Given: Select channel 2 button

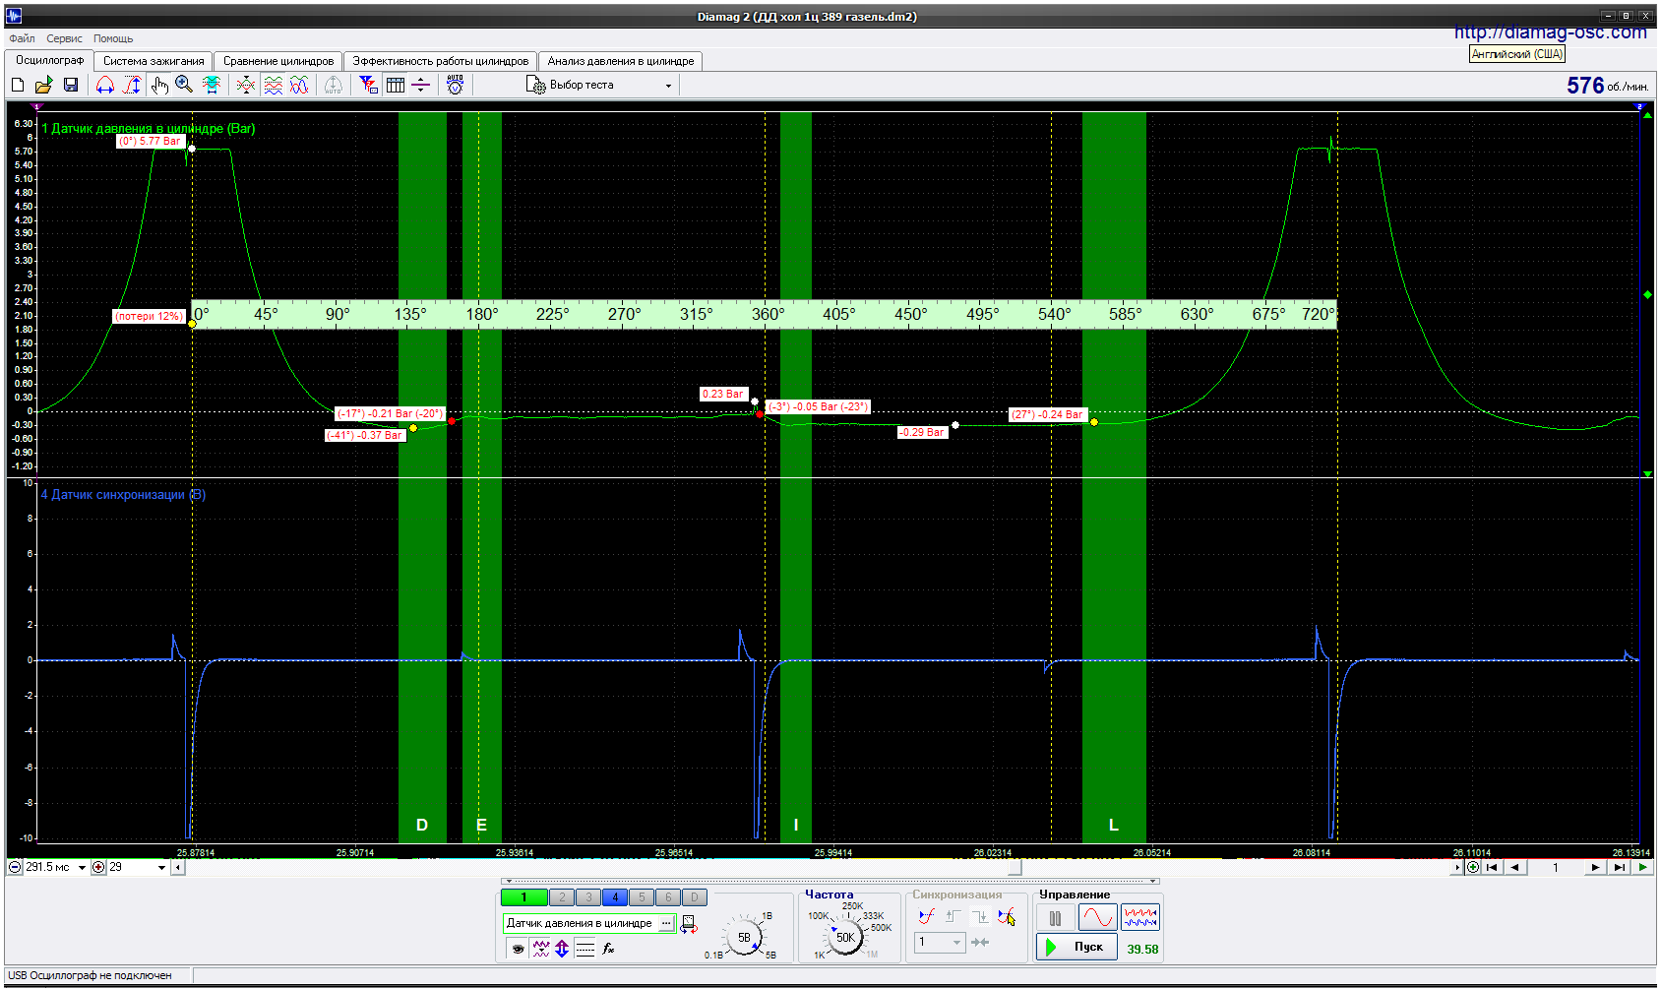Looking at the screenshot, I should pos(562,897).
